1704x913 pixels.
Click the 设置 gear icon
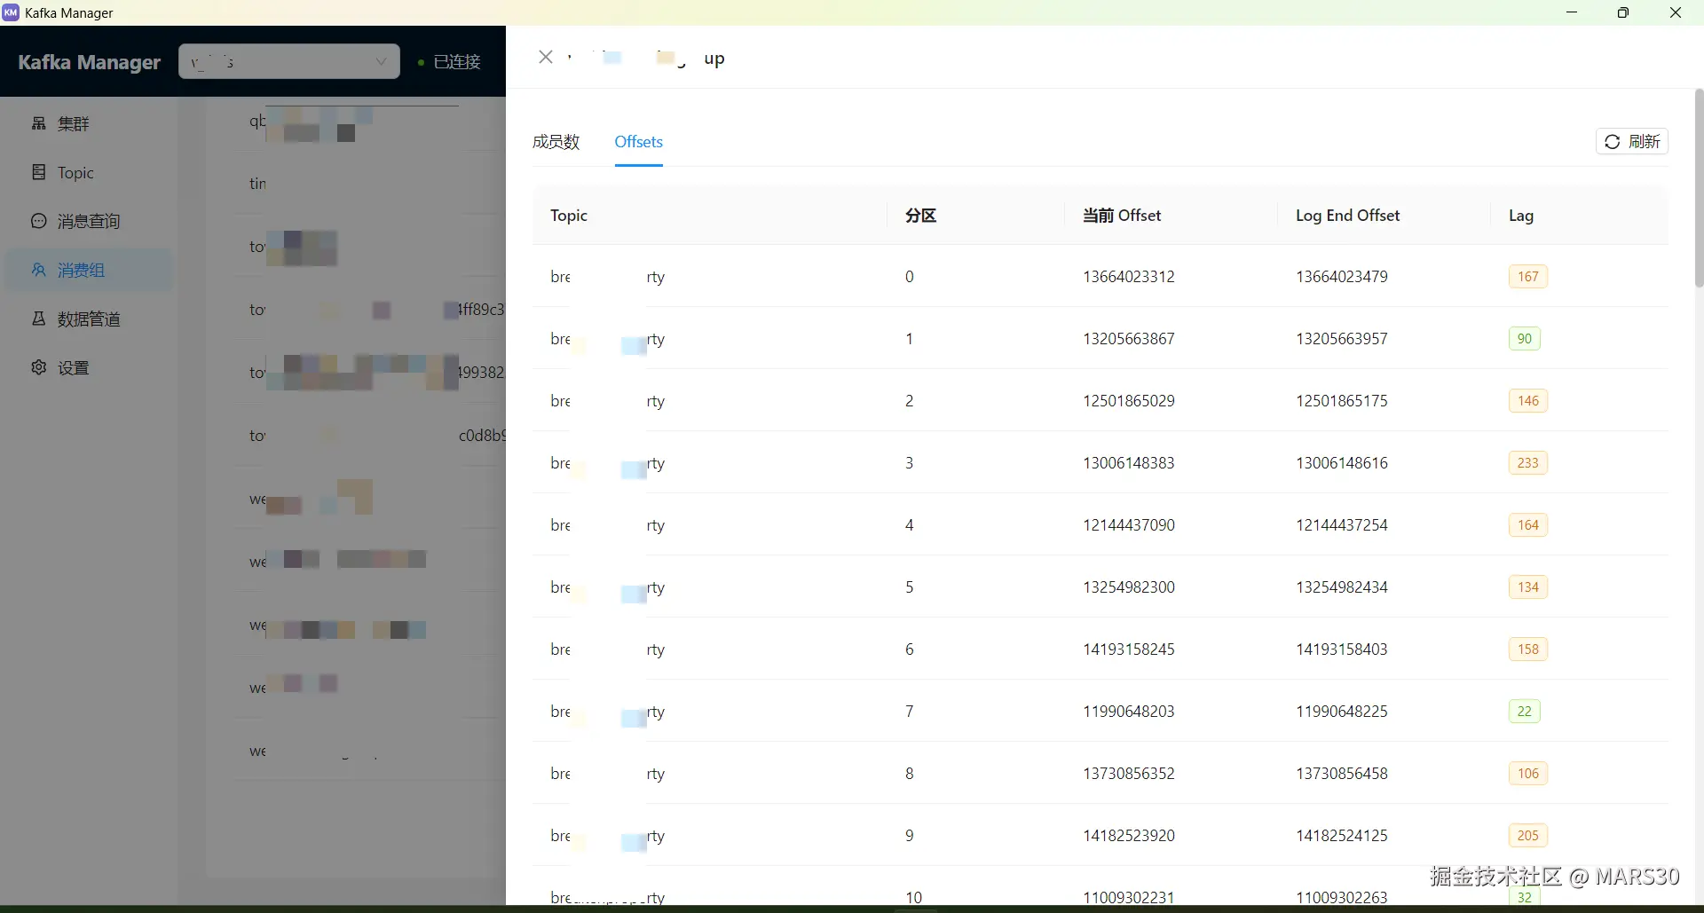[39, 367]
